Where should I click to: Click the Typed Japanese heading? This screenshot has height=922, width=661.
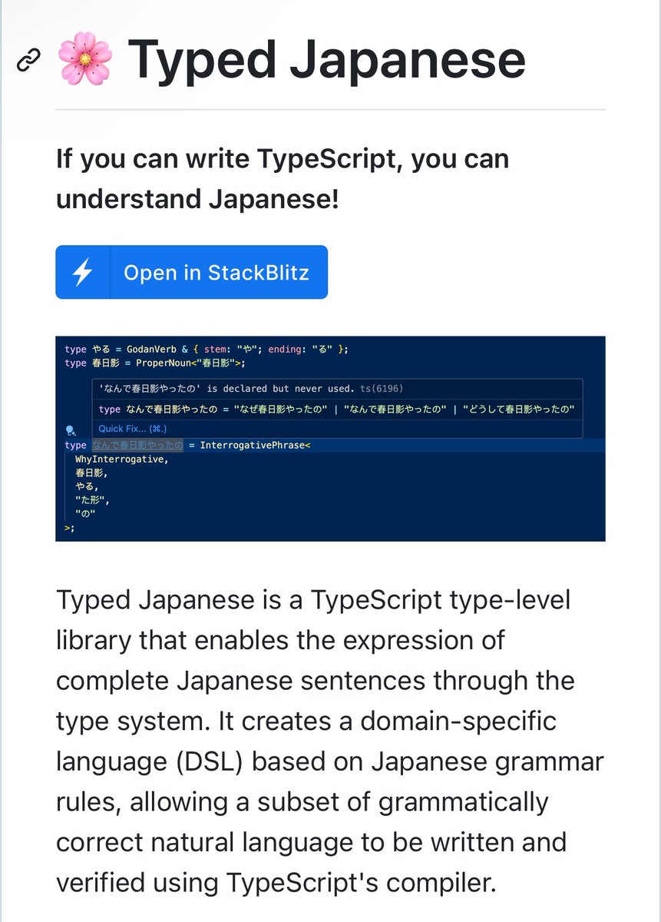tap(326, 58)
